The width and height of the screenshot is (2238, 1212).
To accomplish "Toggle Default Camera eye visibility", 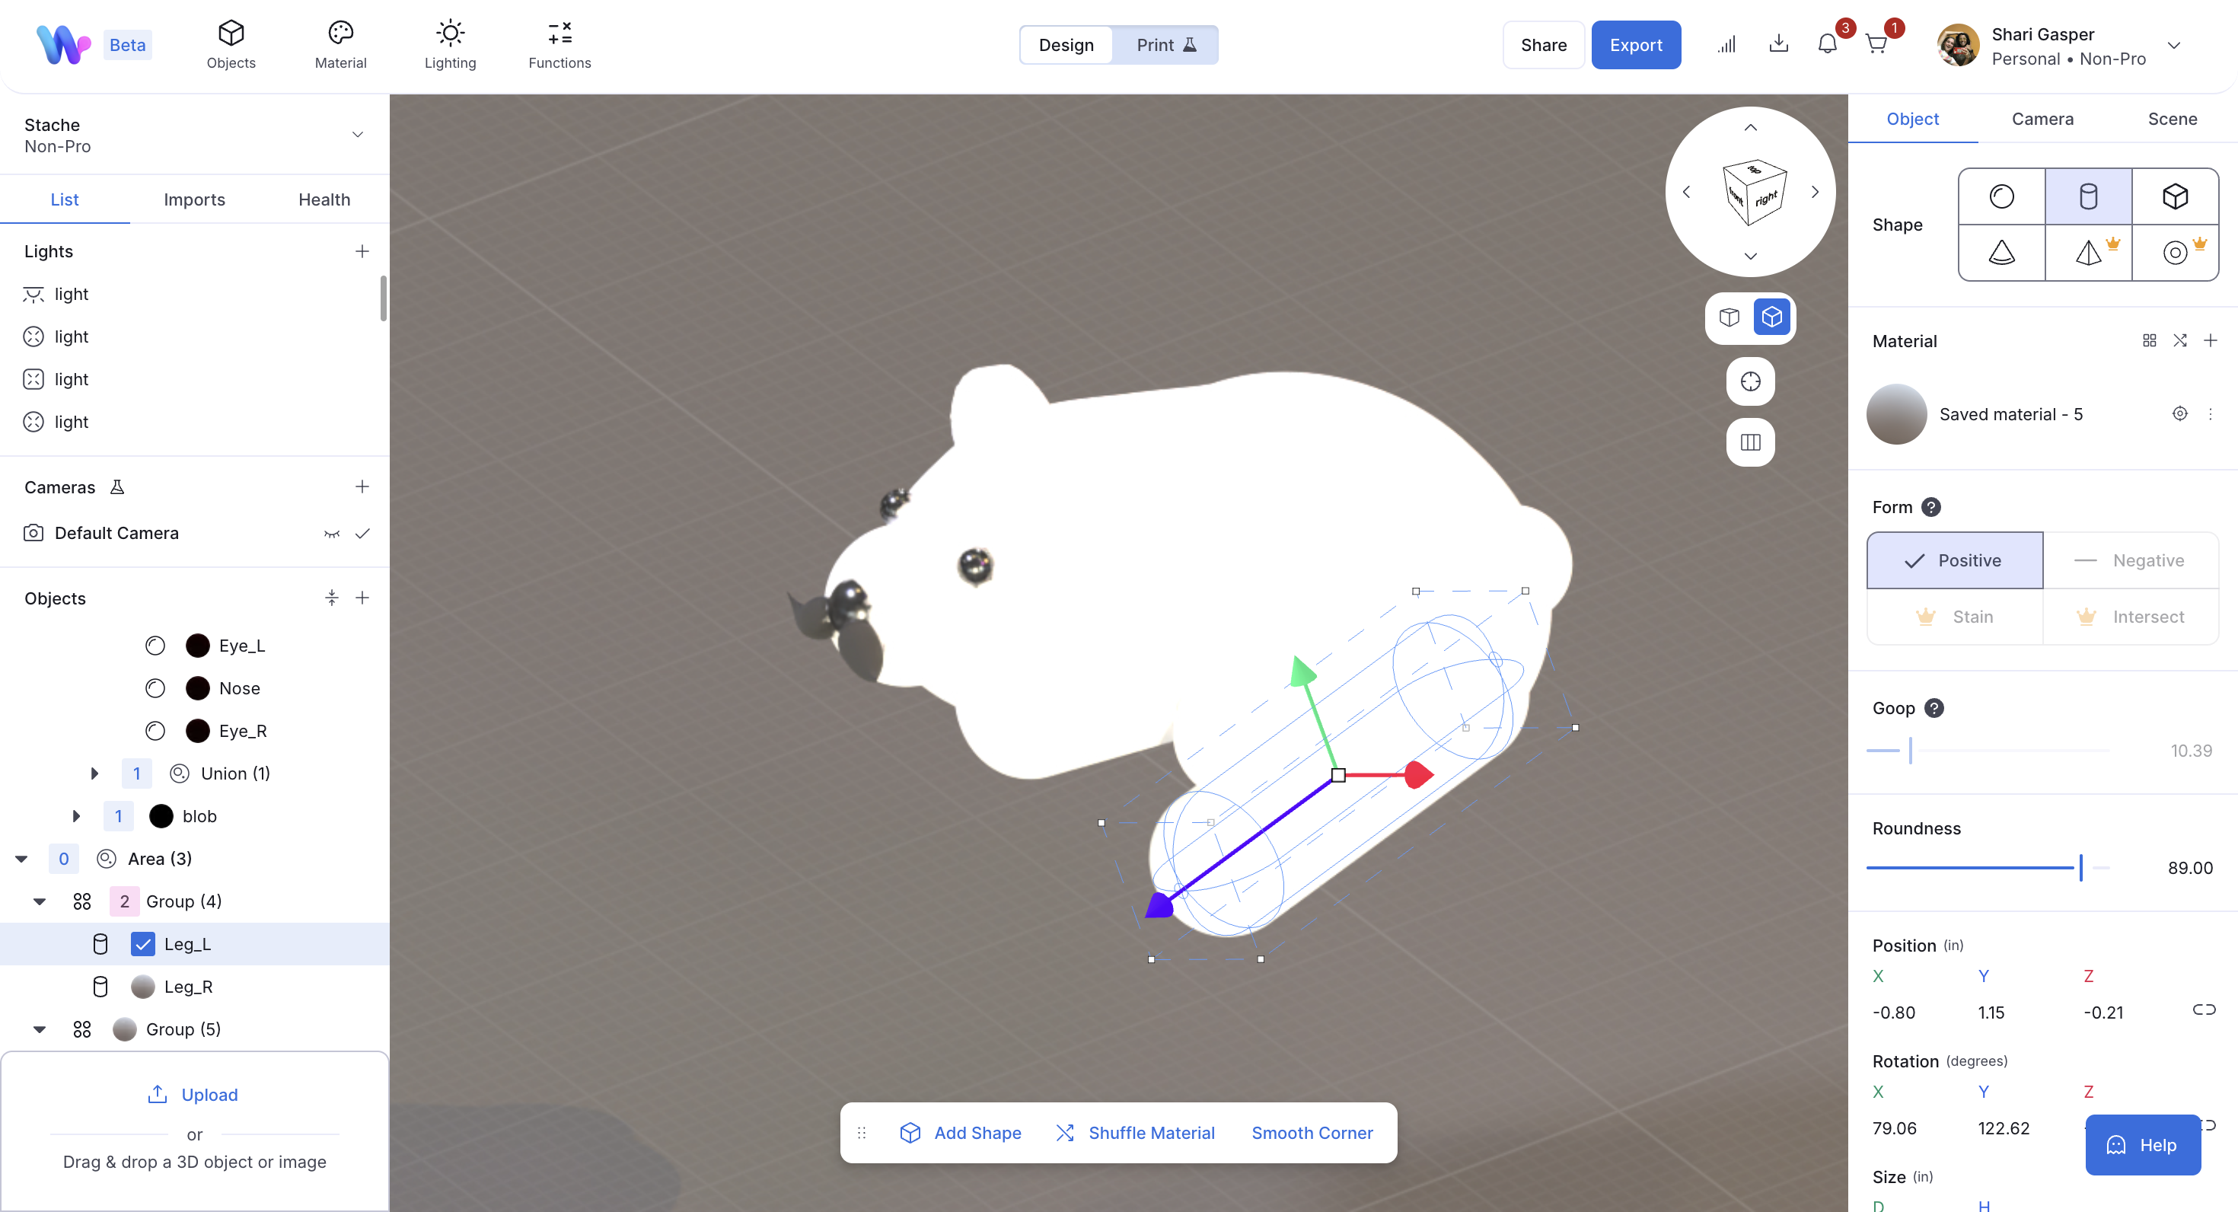I will click(331, 533).
